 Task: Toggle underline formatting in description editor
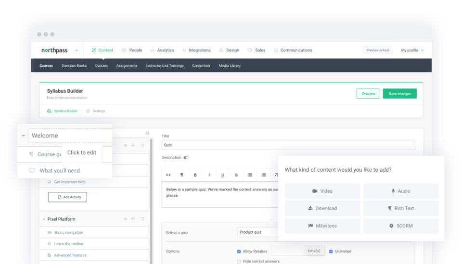pyautogui.click(x=222, y=175)
